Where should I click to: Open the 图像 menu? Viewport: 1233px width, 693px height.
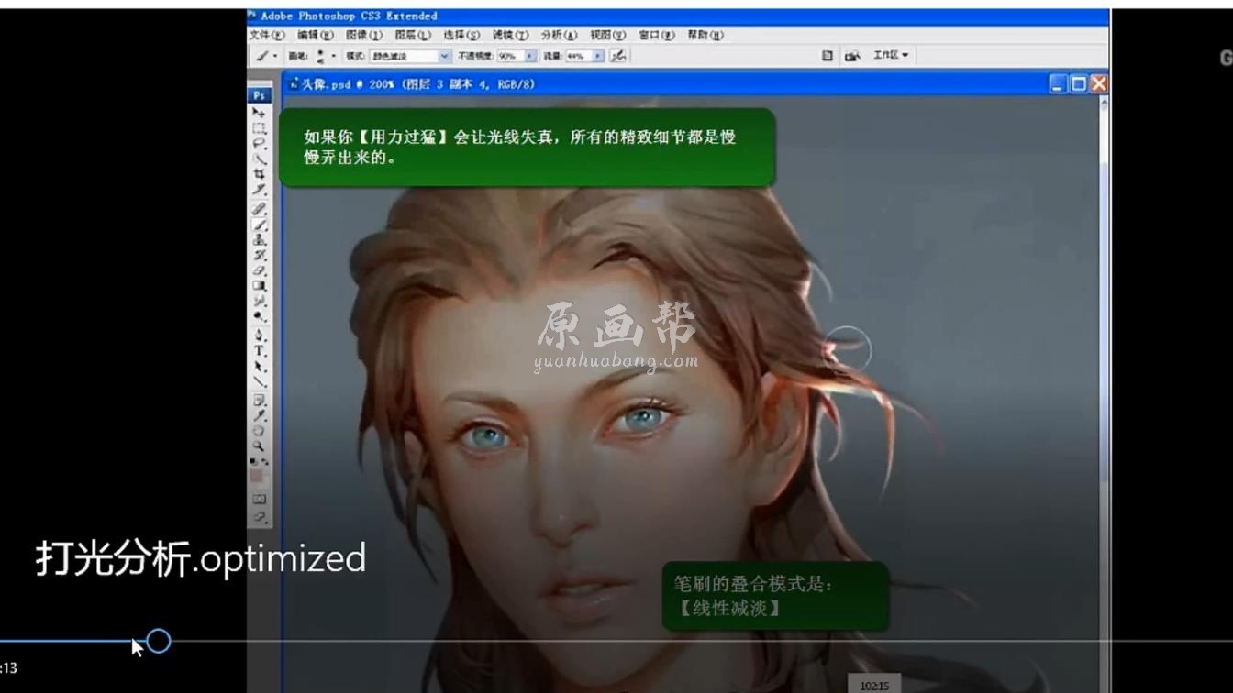[363, 35]
